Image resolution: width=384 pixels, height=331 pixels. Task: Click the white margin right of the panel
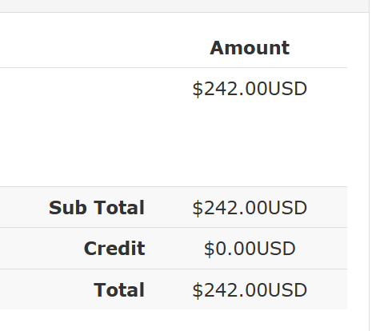click(x=377, y=165)
